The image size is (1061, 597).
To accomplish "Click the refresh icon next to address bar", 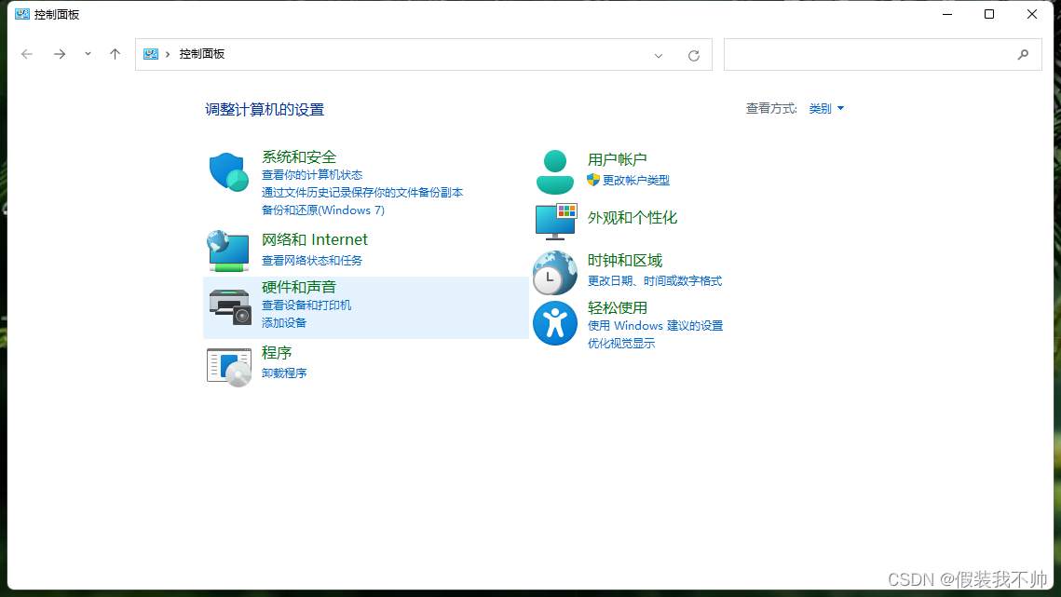I will [x=693, y=54].
